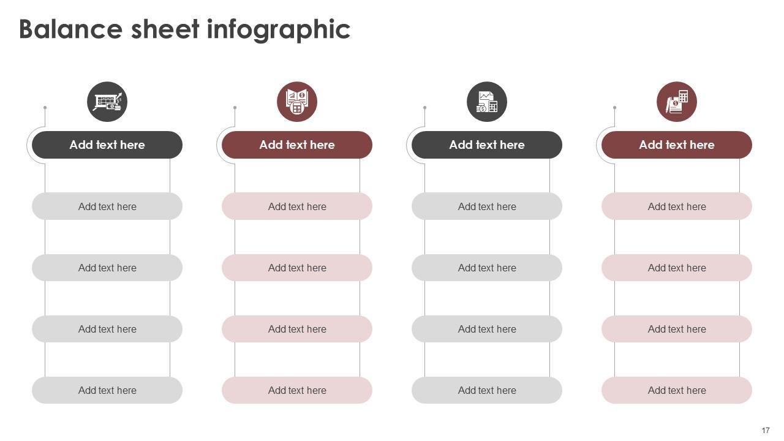The height and width of the screenshot is (441, 784).
Task: Click the spreadsheet-with-cash icon in the first column
Action: (107, 102)
